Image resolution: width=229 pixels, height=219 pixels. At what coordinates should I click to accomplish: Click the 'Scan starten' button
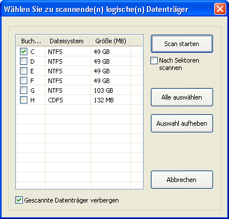pyautogui.click(x=182, y=44)
